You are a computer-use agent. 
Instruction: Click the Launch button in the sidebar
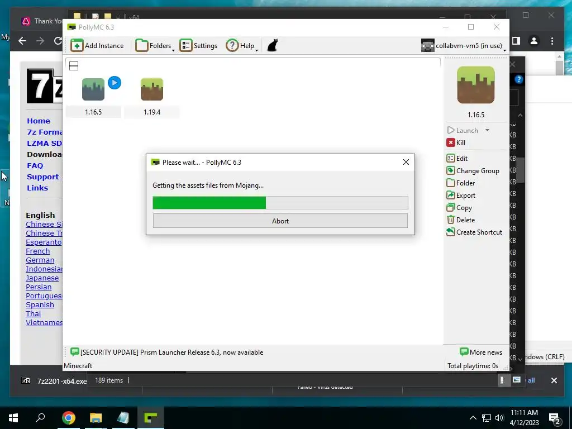click(463, 131)
